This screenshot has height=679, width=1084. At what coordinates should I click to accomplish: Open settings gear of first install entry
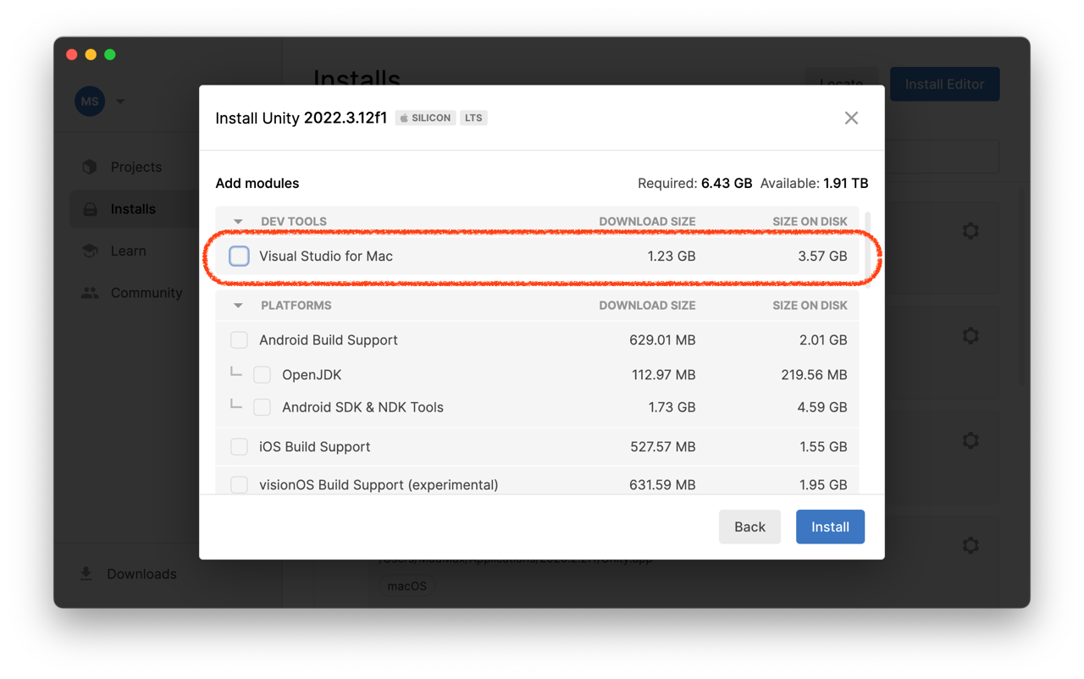971,230
